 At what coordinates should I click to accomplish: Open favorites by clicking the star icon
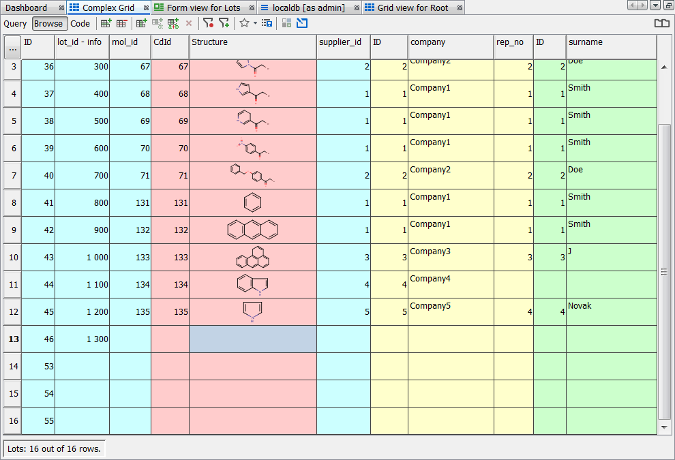click(243, 23)
